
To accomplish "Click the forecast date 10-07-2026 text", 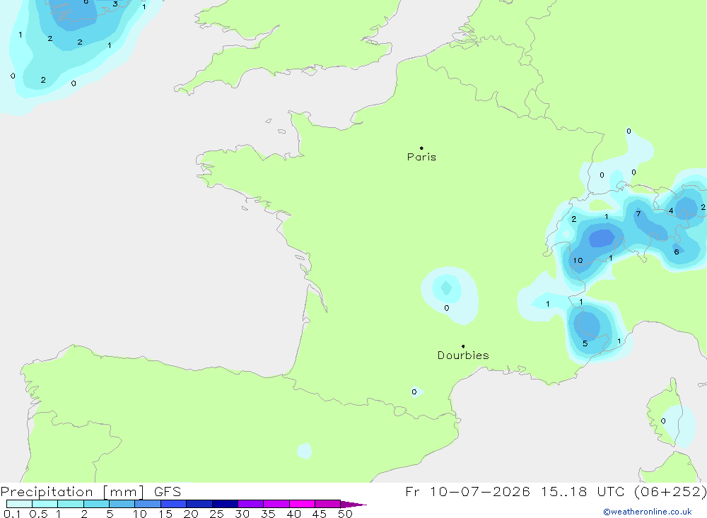I will coord(480,491).
